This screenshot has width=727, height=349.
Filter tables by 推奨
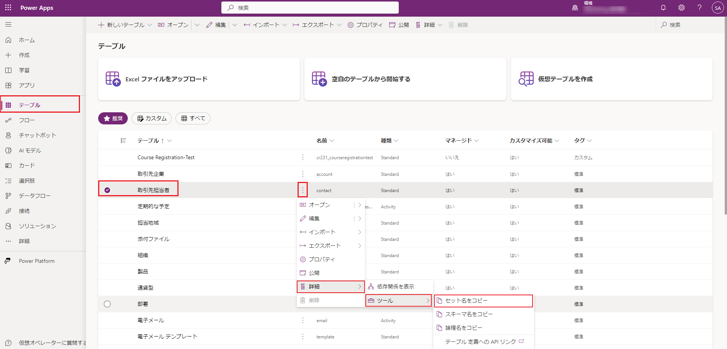click(x=113, y=118)
